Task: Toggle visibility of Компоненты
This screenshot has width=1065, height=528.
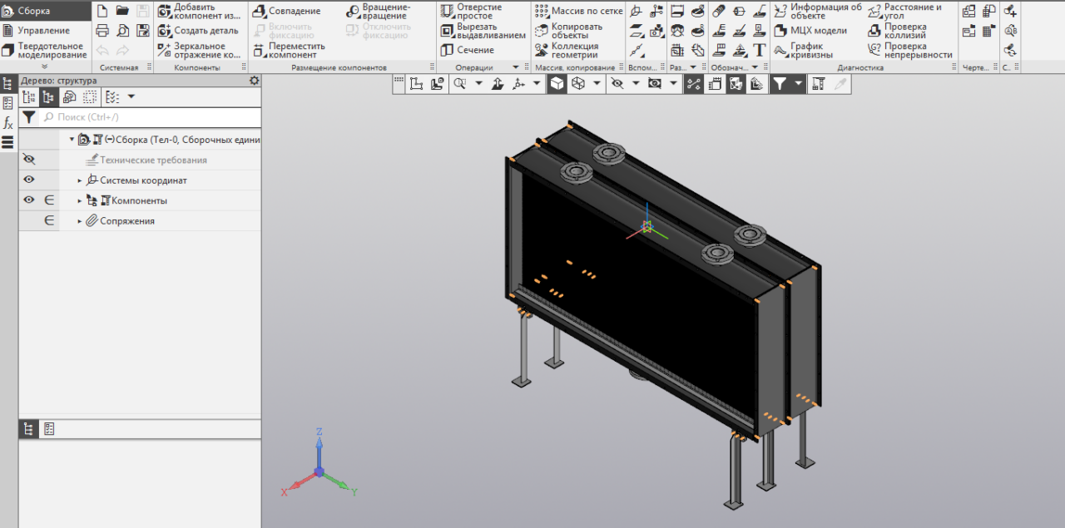Action: pos(29,200)
